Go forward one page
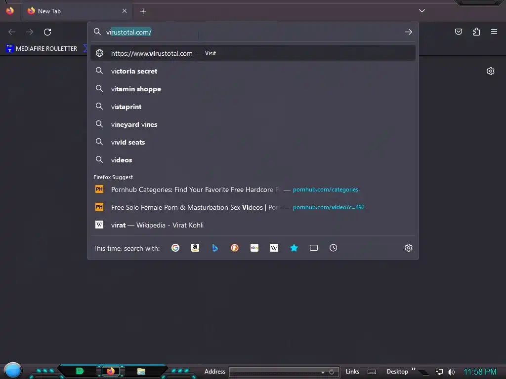Image resolution: width=506 pixels, height=379 pixels. click(30, 32)
